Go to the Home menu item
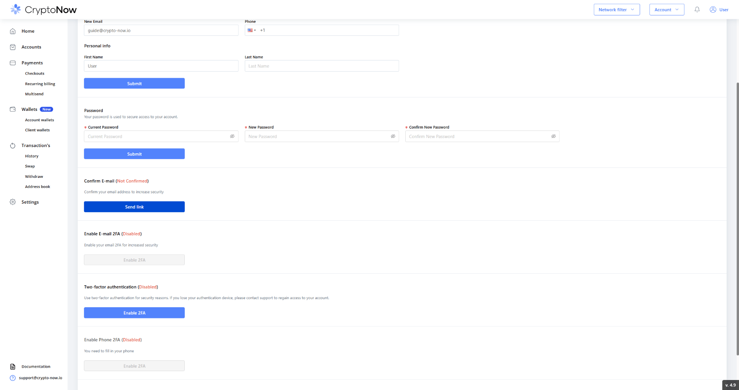Image resolution: width=739 pixels, height=390 pixels. coord(28,31)
